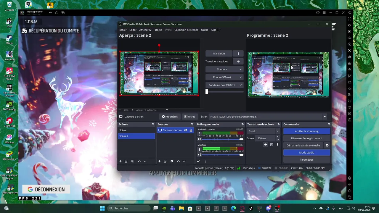Go back in MSI App Player title bar
The width and height of the screenshot is (379, 213).
click(50, 13)
